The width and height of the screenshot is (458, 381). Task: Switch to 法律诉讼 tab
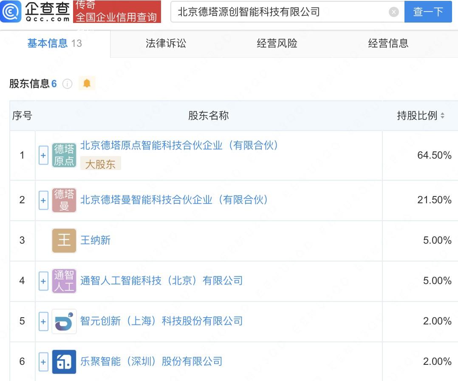click(166, 43)
